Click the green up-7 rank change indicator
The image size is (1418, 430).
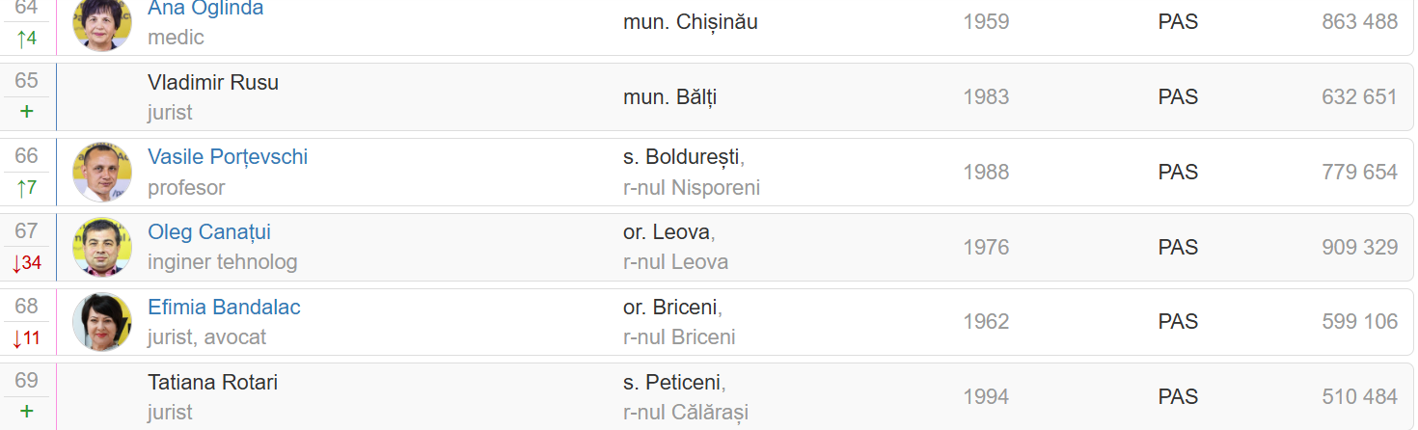[26, 188]
